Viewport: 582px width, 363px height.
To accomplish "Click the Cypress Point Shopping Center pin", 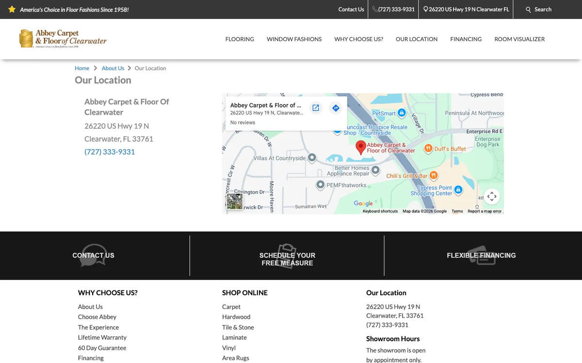I will 458,190.
